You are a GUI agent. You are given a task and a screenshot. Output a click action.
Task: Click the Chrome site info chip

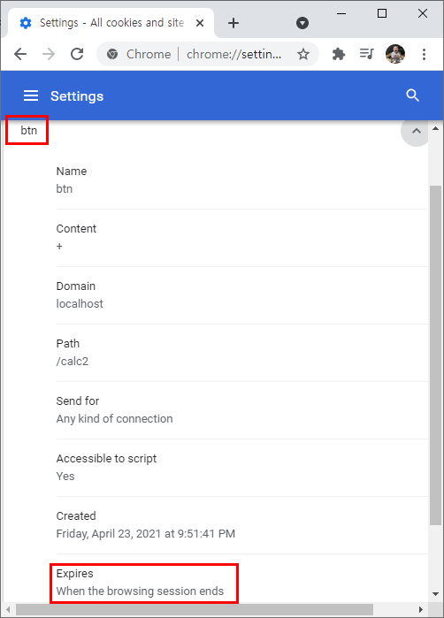pyautogui.click(x=139, y=54)
